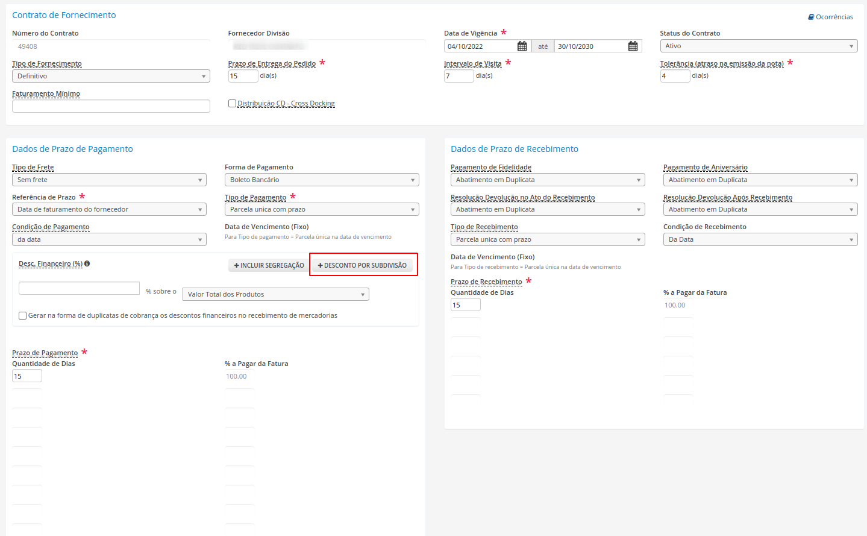Expand the Condição de Pagamento dropdown
This screenshot has width=867, height=536.
[109, 239]
